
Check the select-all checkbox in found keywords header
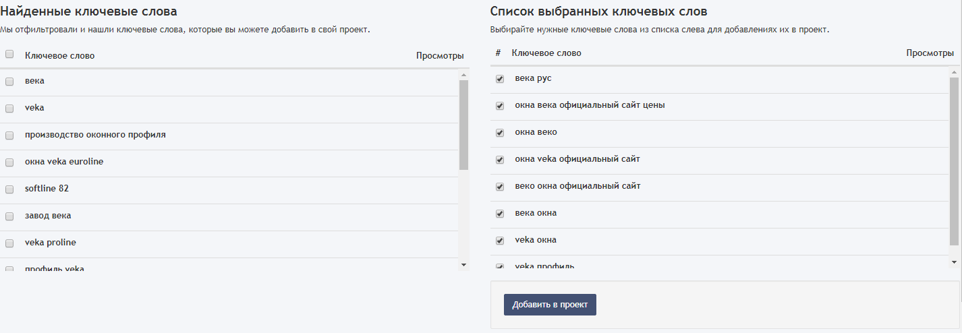(x=9, y=55)
